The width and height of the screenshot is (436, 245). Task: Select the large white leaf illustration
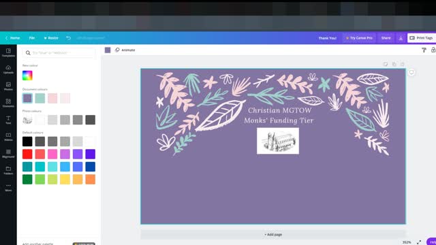[221, 115]
